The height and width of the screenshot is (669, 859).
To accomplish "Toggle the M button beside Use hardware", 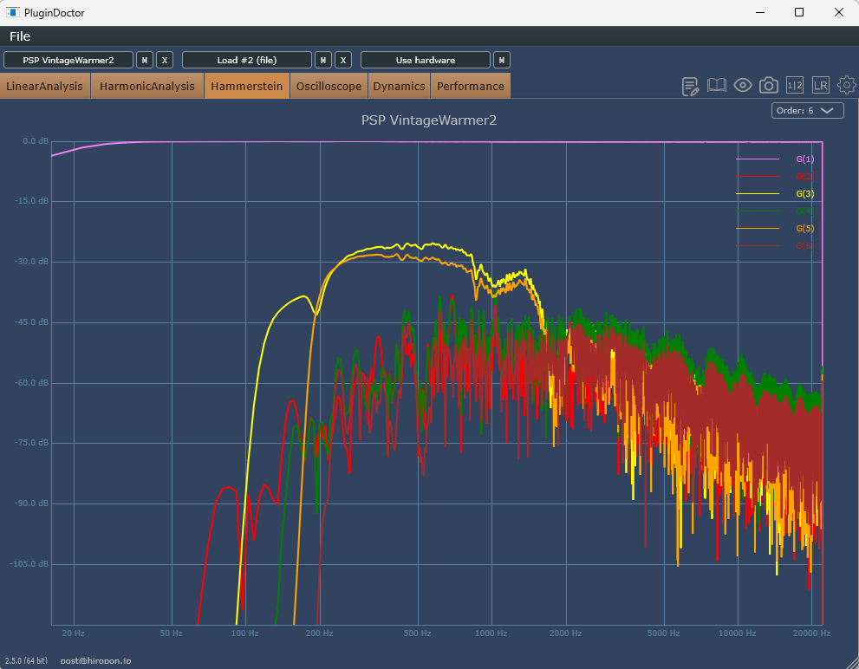I will 502,60.
